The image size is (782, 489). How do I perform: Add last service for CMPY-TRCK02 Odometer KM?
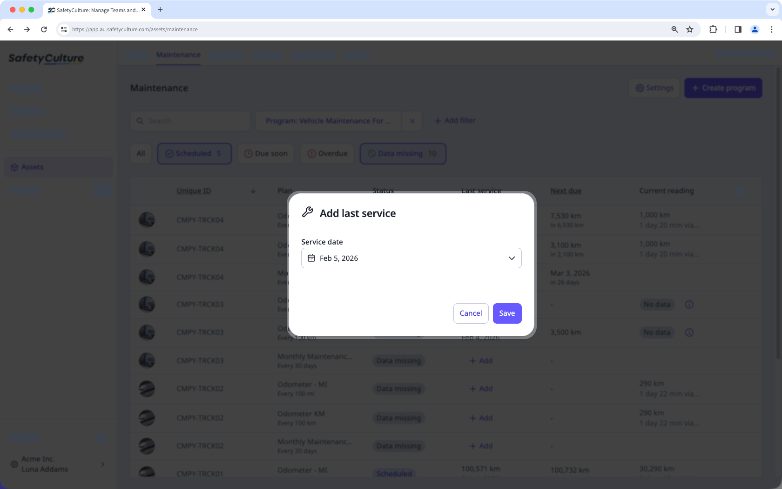point(481,418)
